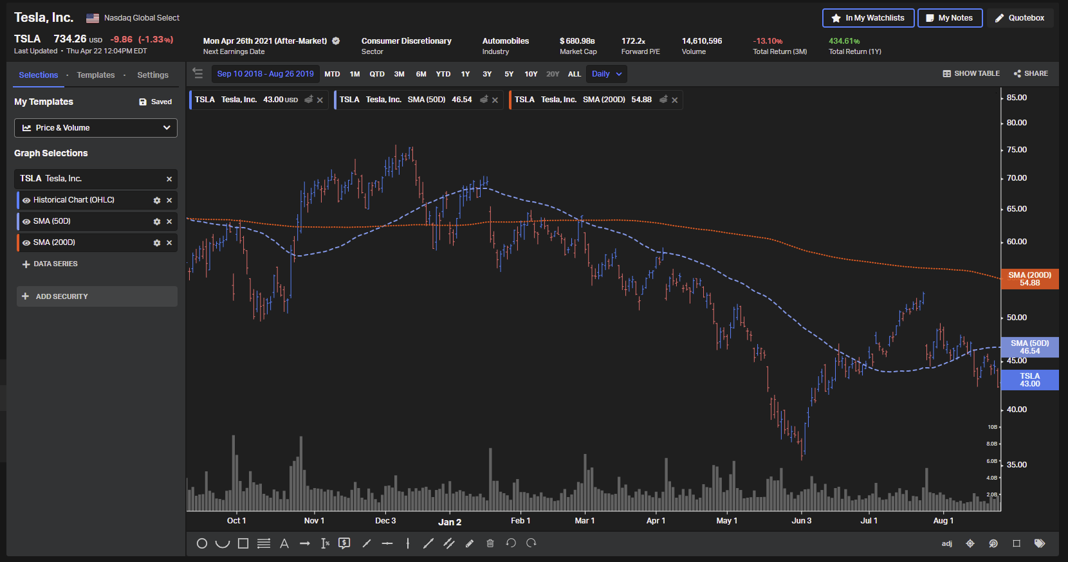This screenshot has width=1068, height=562.
Task: Switch to the Settings tab
Action: click(152, 75)
